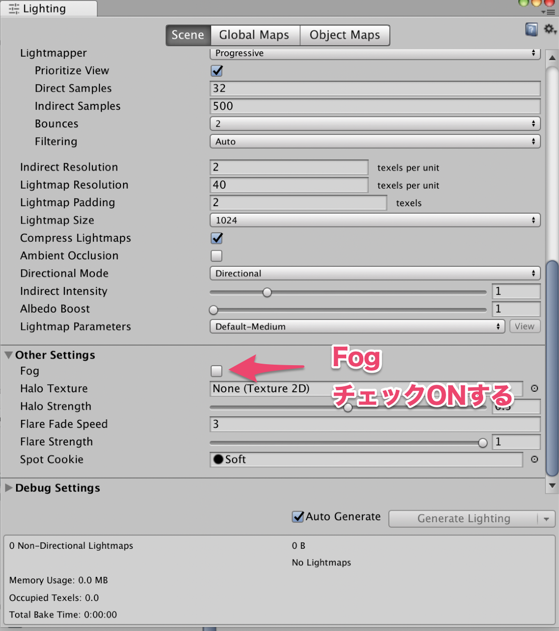The width and height of the screenshot is (559, 631).
Task: Open the Halo Texture object picker icon
Action: 534,389
